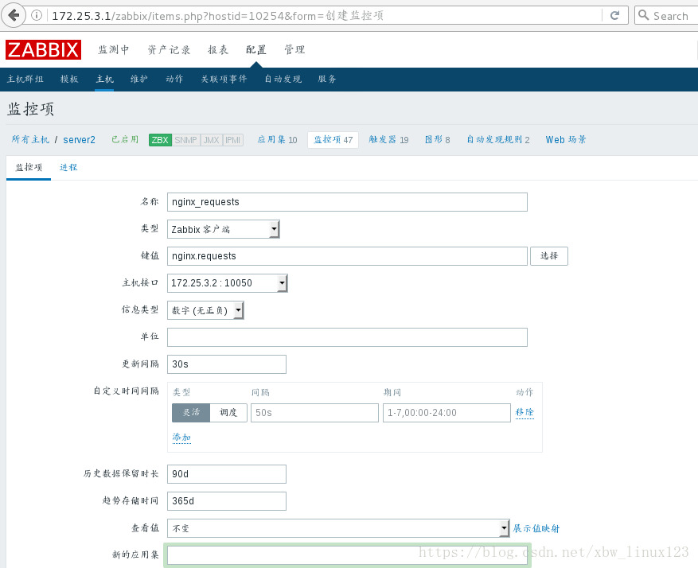Image resolution: width=698 pixels, height=568 pixels.
Task: Click the 名称 field with nginx_requests
Action: coord(347,202)
